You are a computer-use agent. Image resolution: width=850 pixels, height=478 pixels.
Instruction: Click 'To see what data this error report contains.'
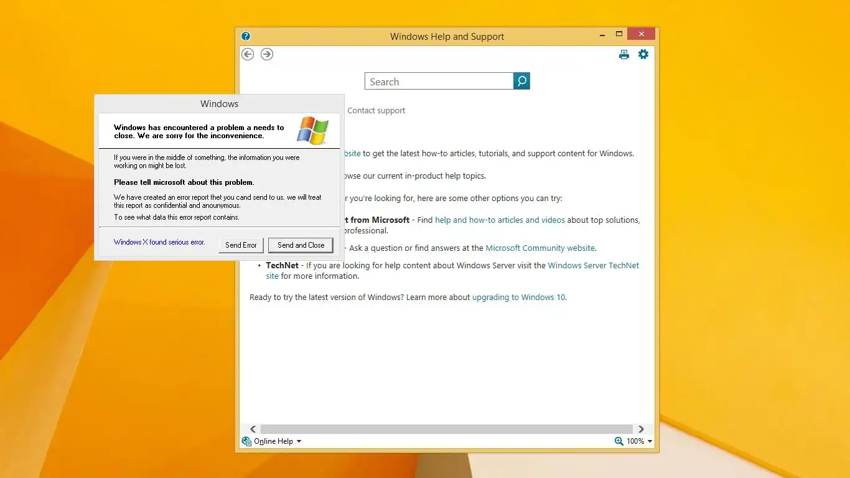click(177, 217)
